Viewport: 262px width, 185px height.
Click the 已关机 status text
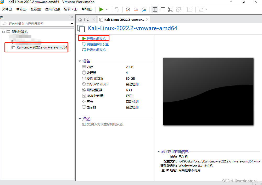[x=183, y=157]
